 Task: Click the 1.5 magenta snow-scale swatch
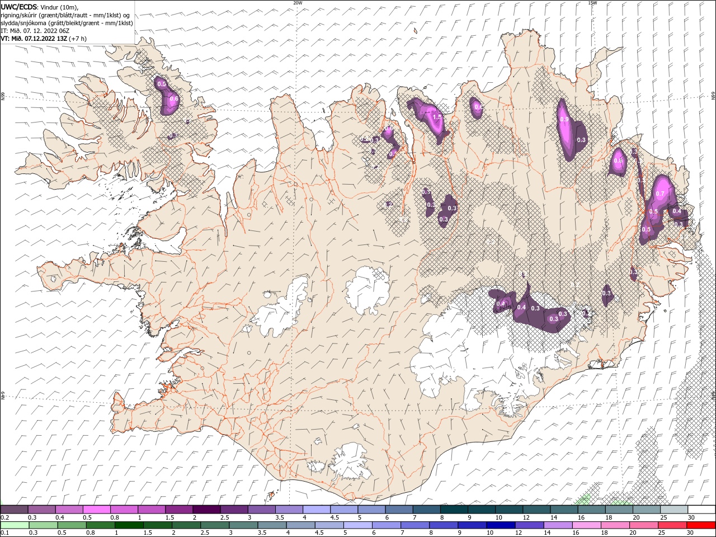(180, 510)
